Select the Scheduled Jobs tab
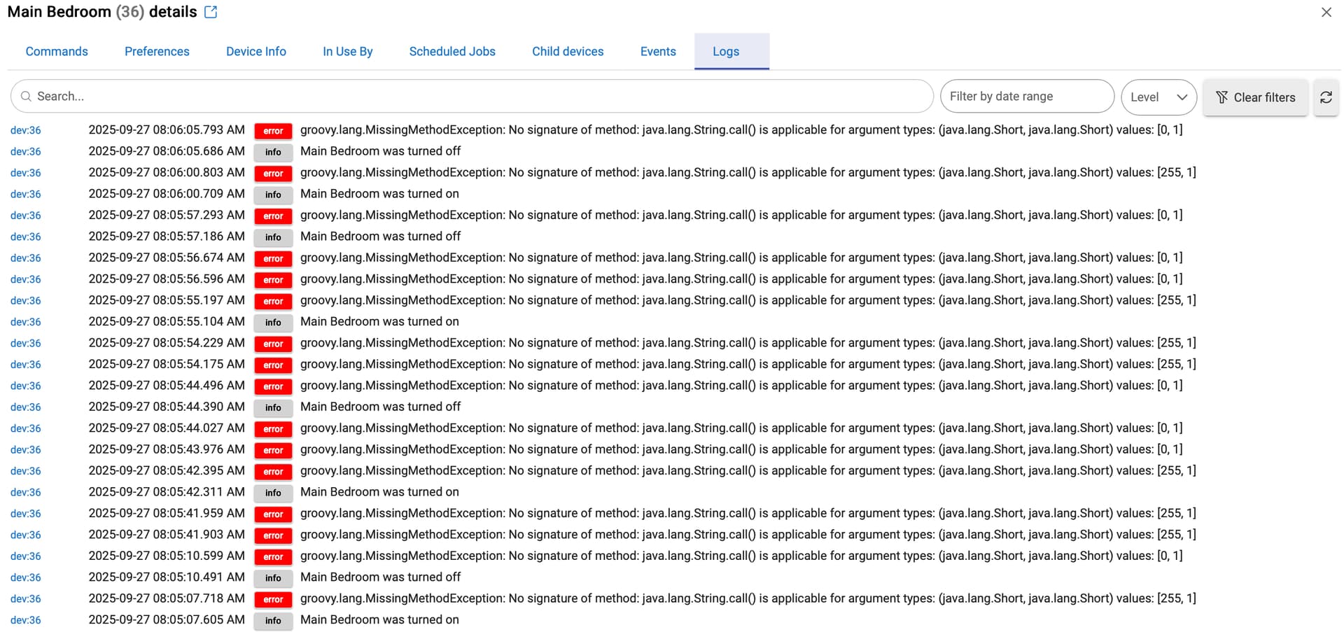This screenshot has width=1344, height=632. click(452, 52)
